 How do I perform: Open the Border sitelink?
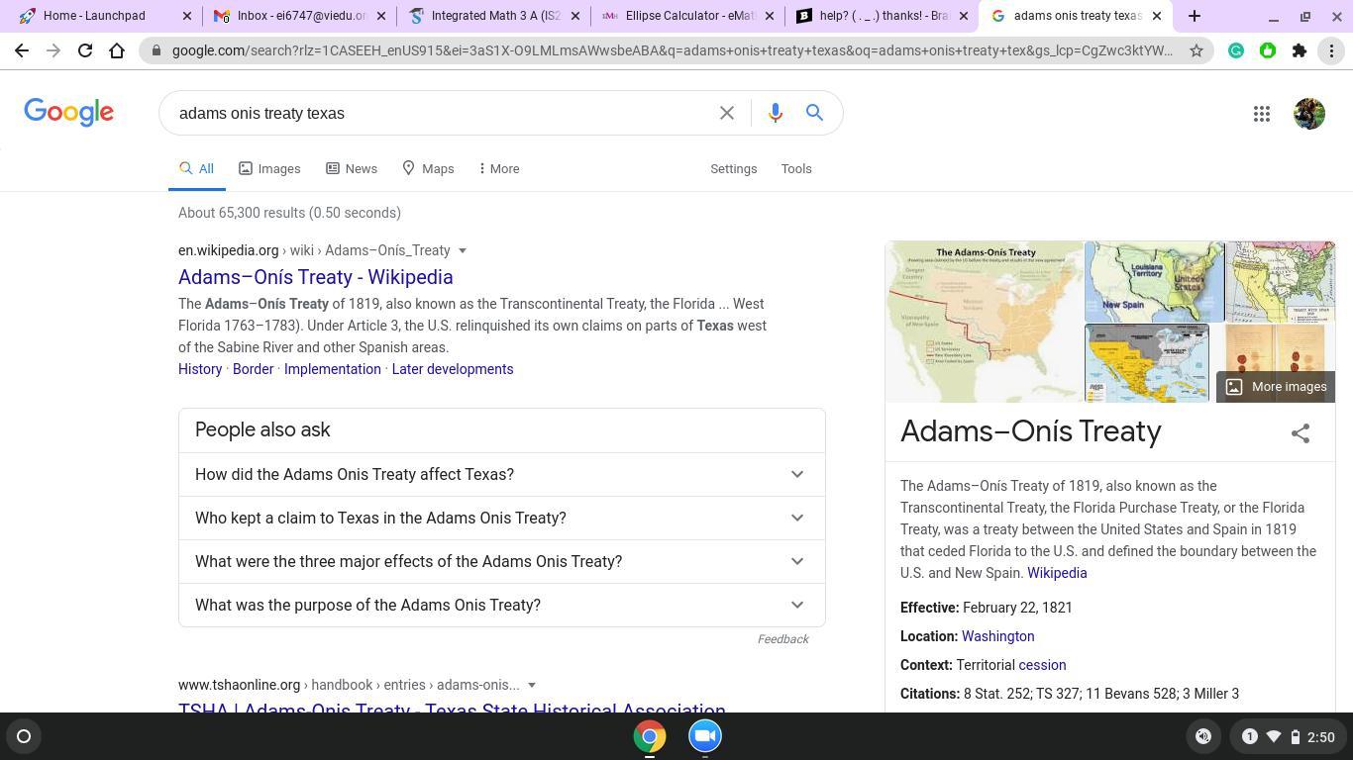pyautogui.click(x=253, y=369)
